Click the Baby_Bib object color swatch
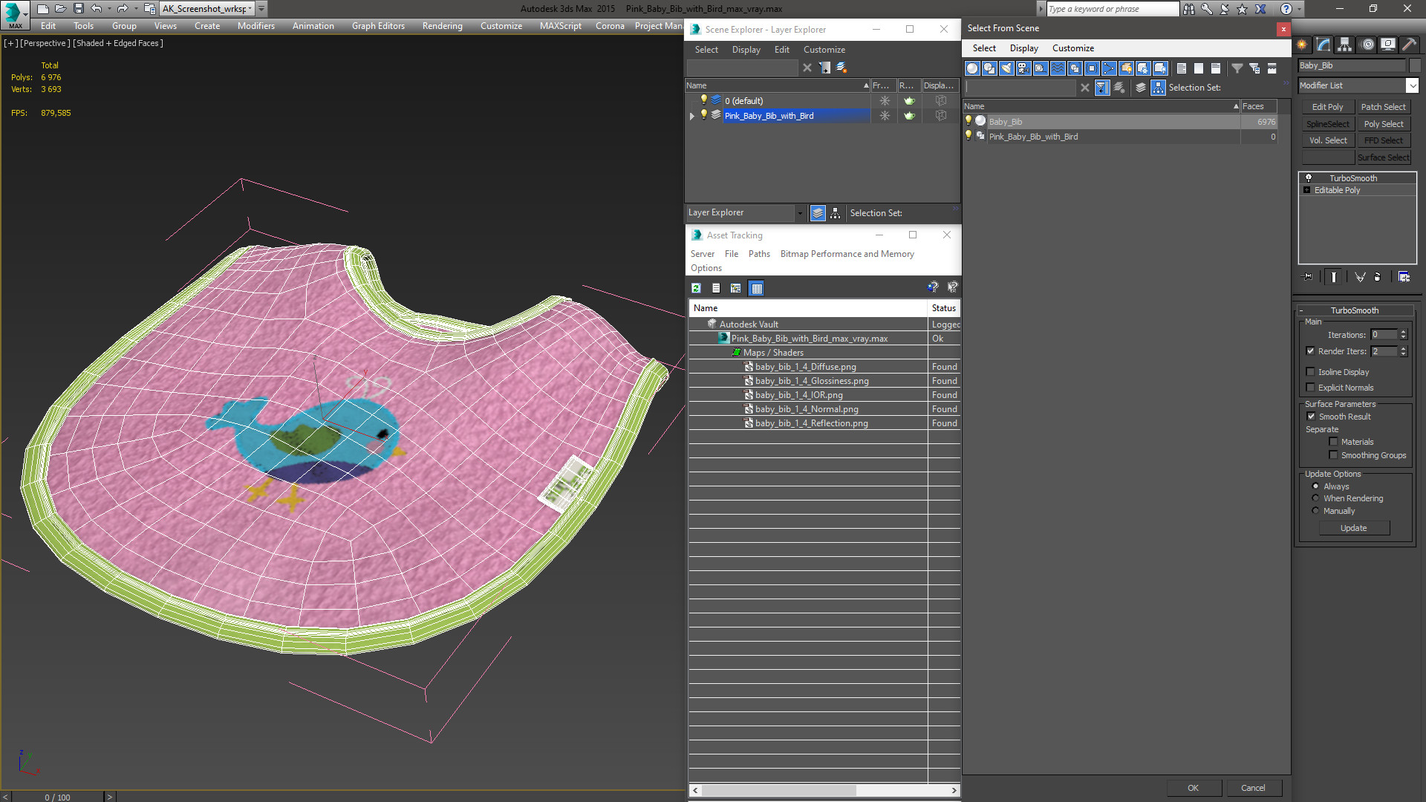The width and height of the screenshot is (1426, 802). point(1414,65)
